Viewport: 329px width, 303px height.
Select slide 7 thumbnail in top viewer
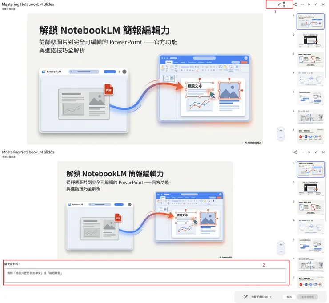[310, 136]
